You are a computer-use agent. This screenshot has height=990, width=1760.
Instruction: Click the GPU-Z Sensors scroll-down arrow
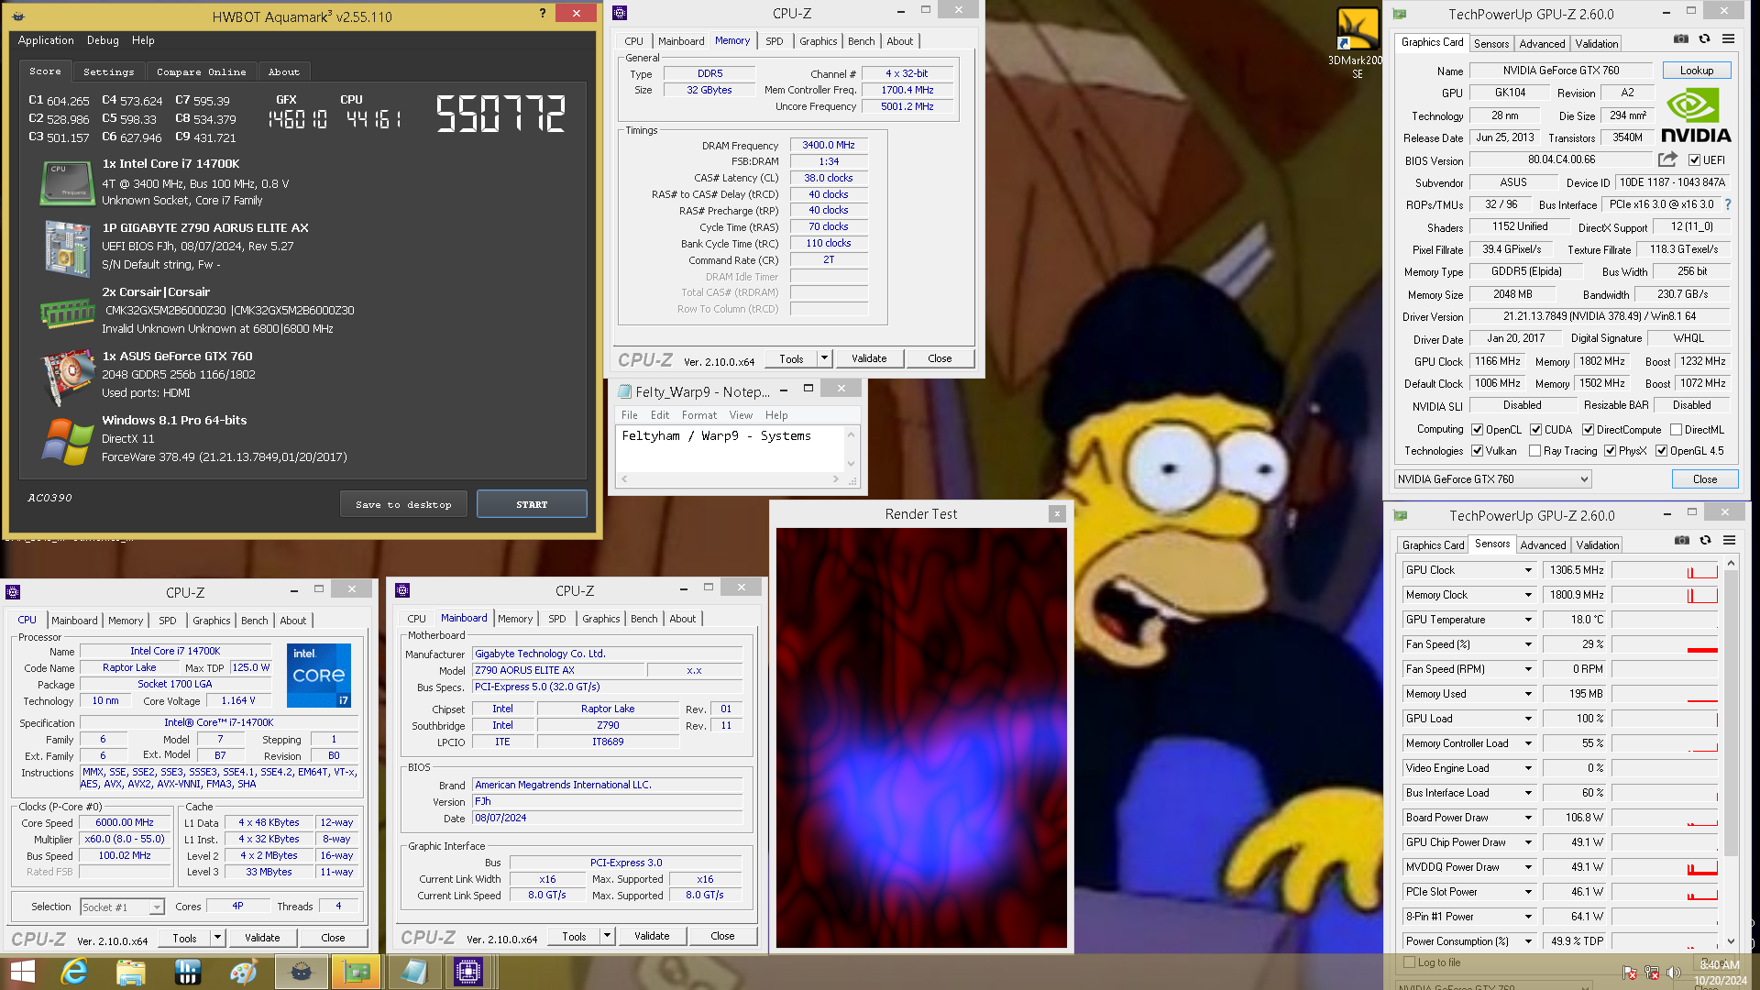[1732, 941]
